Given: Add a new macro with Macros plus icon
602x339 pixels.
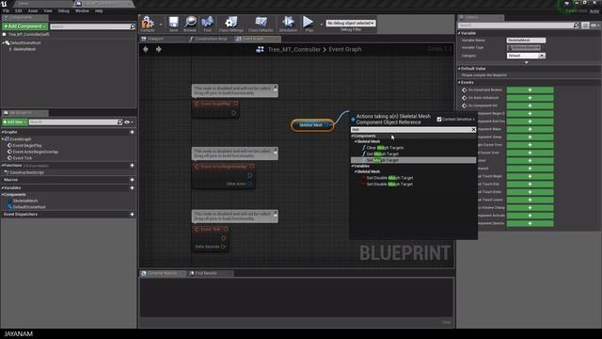Looking at the screenshot, I should click(132, 180).
